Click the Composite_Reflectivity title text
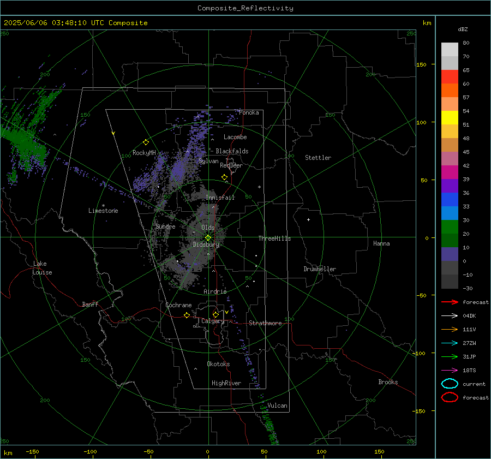Viewport: 491px width, 459px height. [x=245, y=8]
